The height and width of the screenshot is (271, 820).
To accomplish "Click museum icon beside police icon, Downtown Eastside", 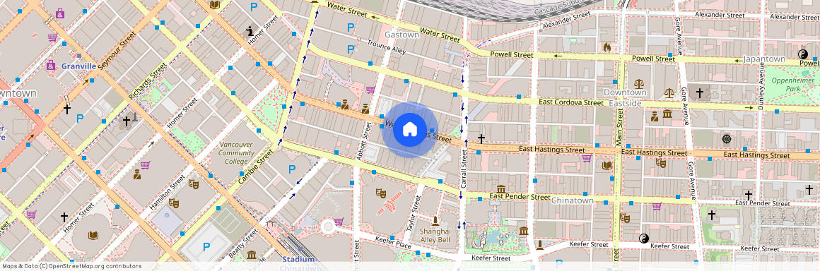I will (667, 114).
